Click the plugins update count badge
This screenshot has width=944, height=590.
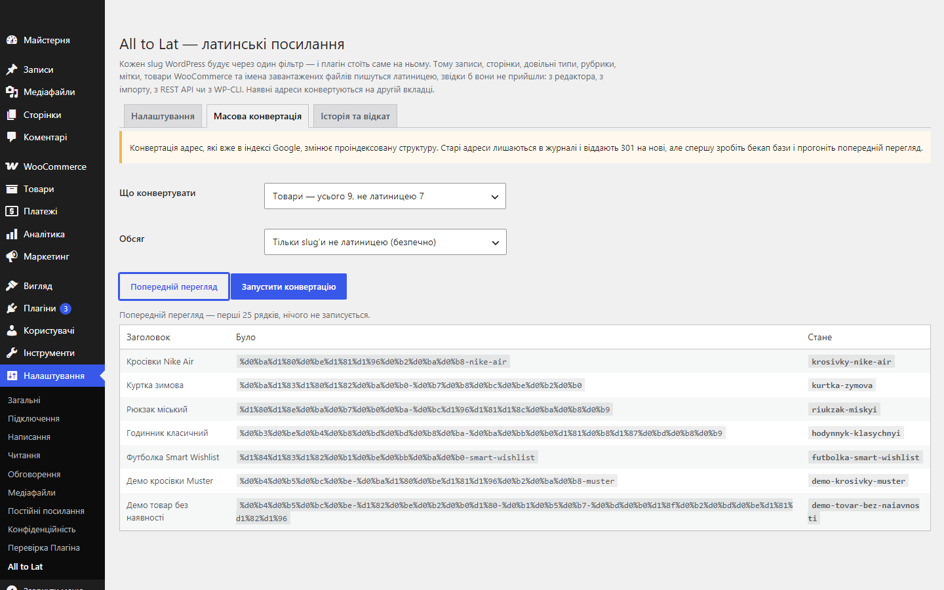tap(66, 309)
